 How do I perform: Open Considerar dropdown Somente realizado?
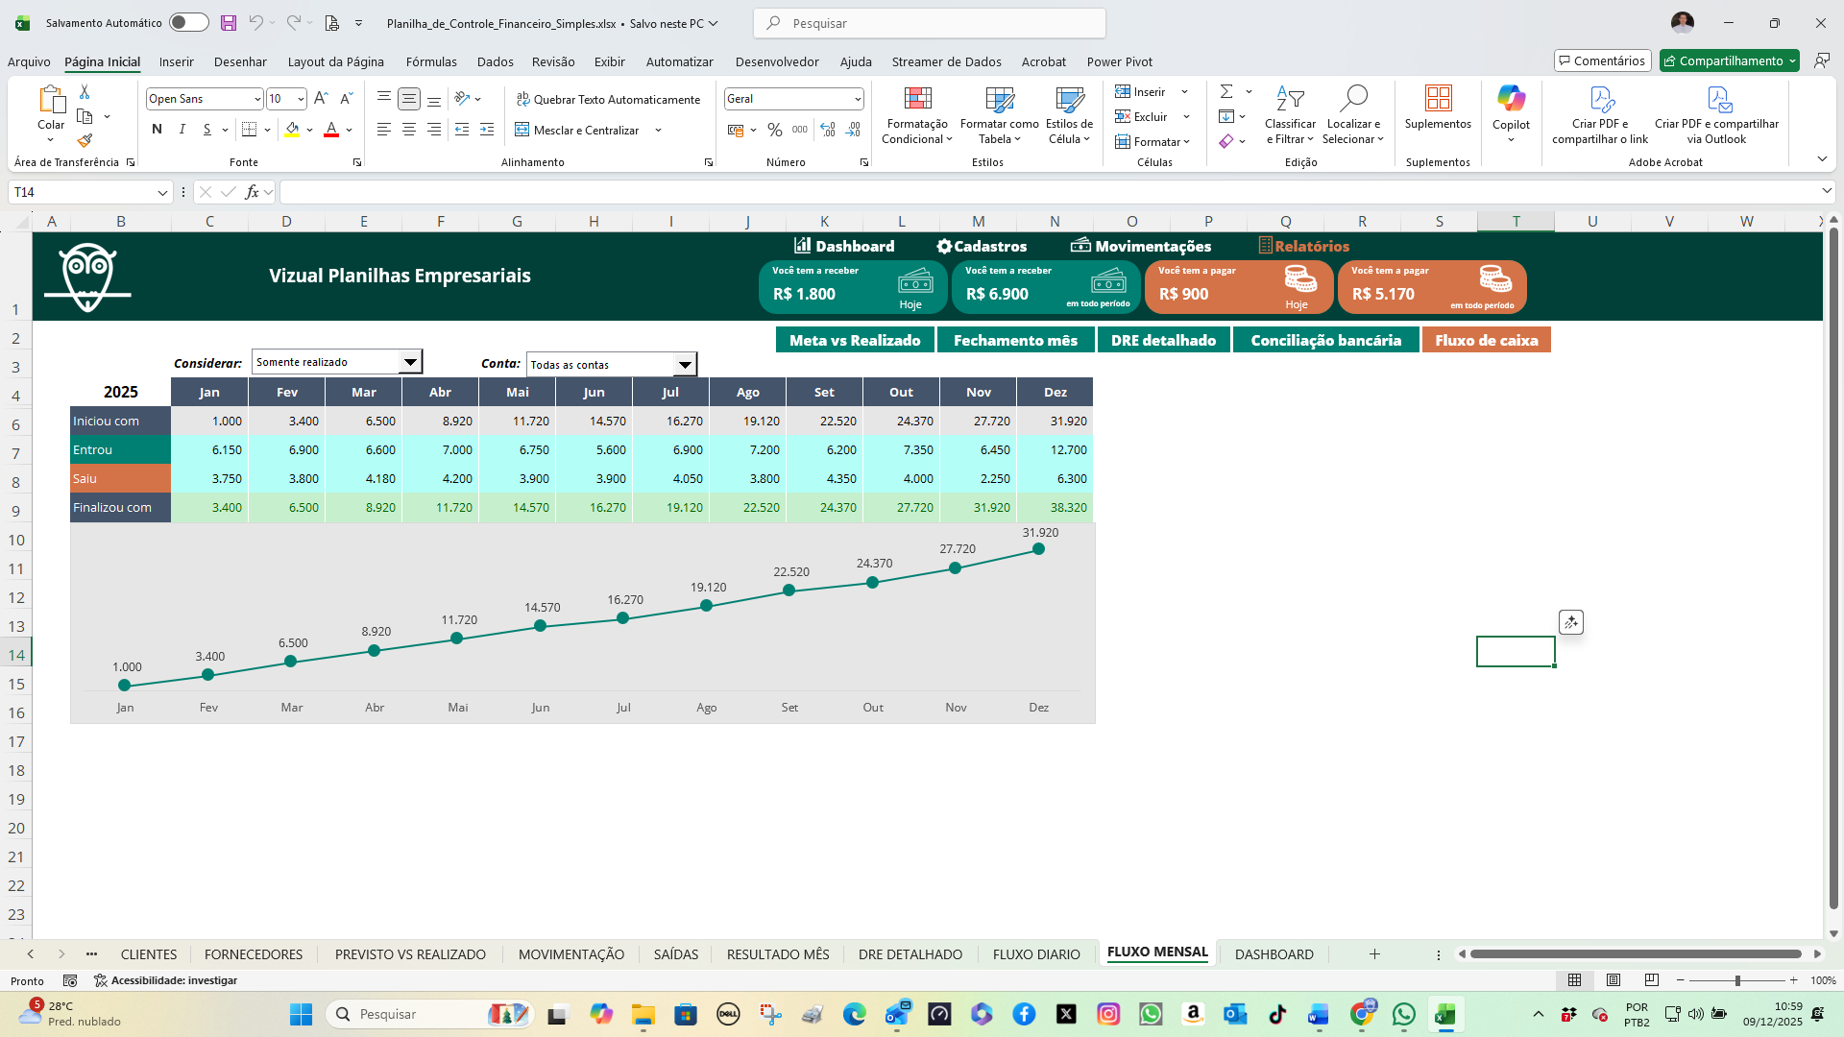[410, 362]
